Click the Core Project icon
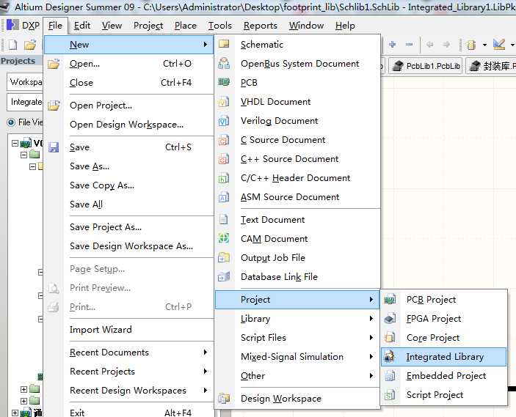516x417 pixels. click(x=390, y=337)
